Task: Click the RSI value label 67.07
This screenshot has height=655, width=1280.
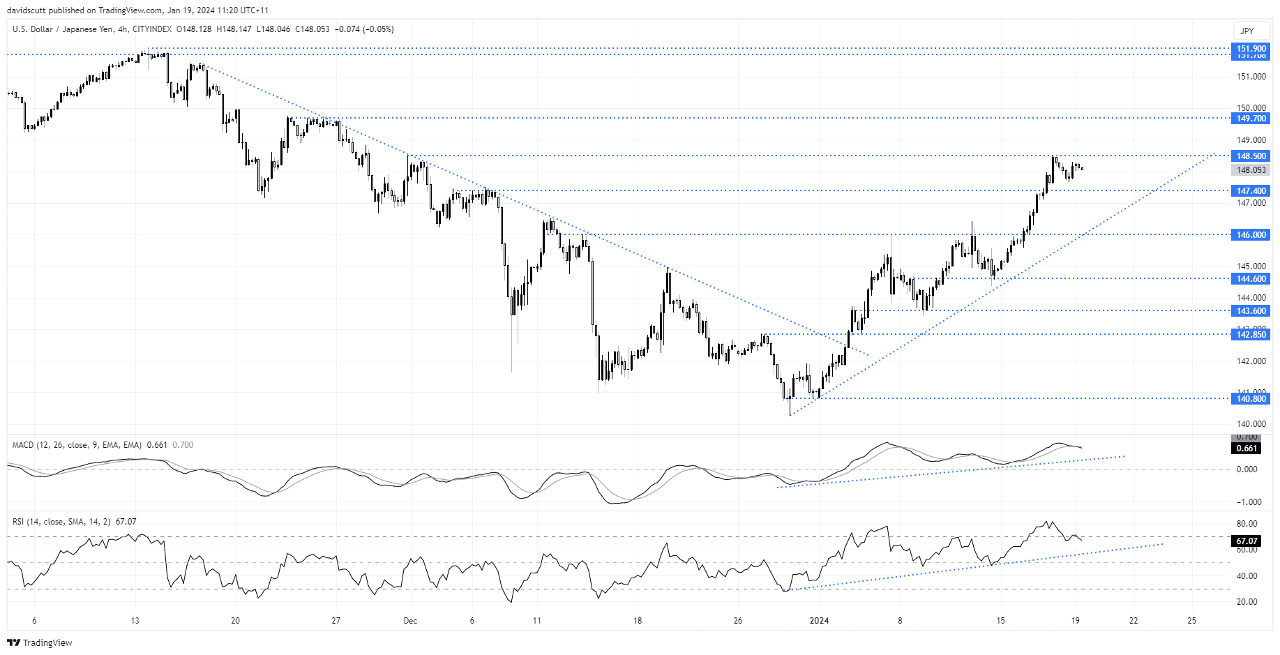Action: (1247, 541)
